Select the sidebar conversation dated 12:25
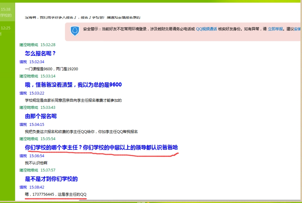The image size is (302, 203). 6,30
